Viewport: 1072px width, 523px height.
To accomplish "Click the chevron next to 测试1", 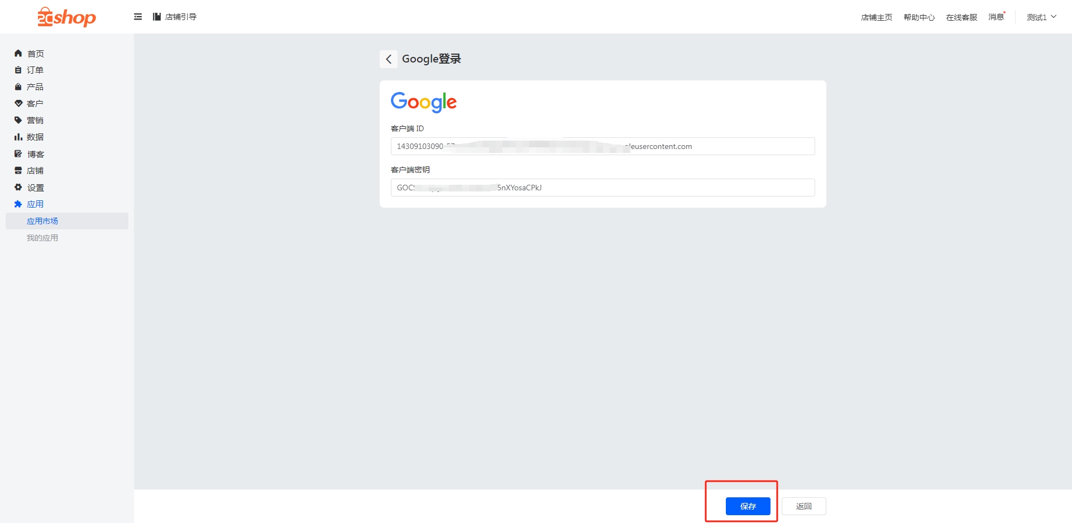I will click(1054, 17).
